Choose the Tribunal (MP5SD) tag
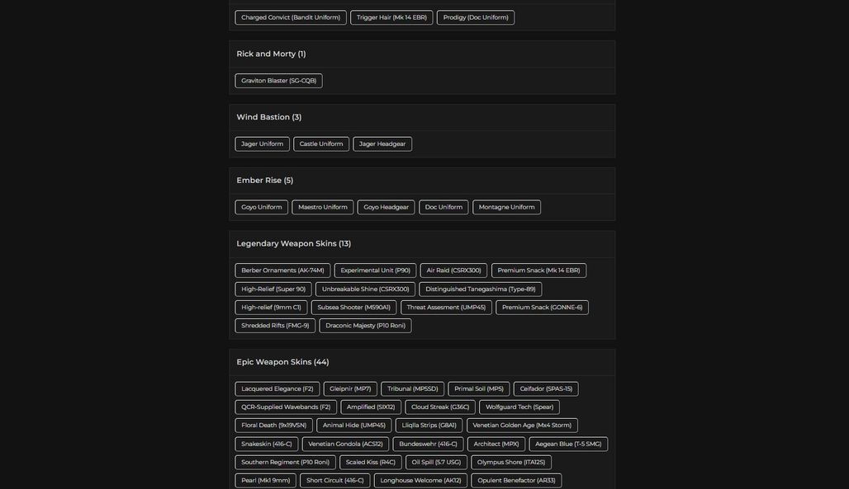Image resolution: width=849 pixels, height=489 pixels. point(413,389)
